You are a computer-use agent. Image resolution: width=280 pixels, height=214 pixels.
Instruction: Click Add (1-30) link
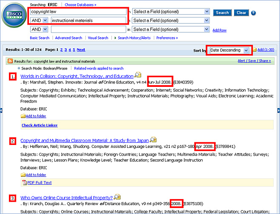pos(266,50)
